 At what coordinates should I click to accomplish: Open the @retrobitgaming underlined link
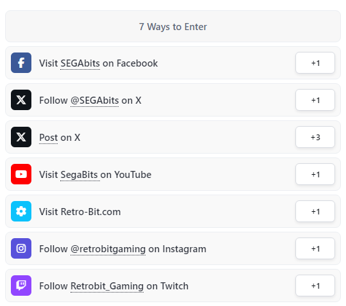click(x=108, y=249)
